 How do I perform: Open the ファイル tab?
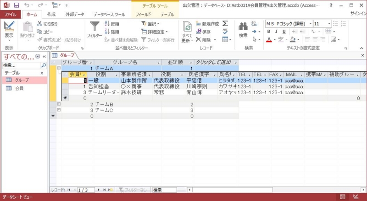pyautogui.click(x=10, y=14)
